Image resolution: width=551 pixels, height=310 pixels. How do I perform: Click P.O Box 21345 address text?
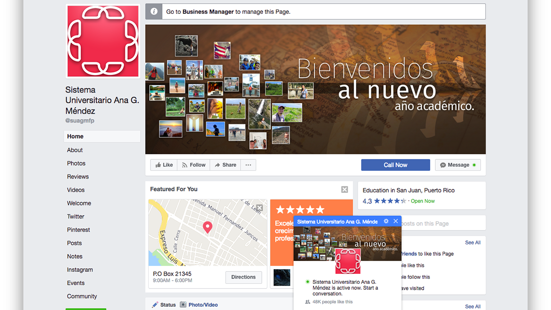pyautogui.click(x=172, y=274)
